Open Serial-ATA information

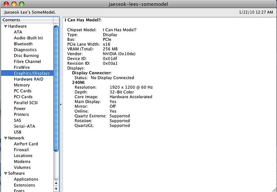(25, 126)
